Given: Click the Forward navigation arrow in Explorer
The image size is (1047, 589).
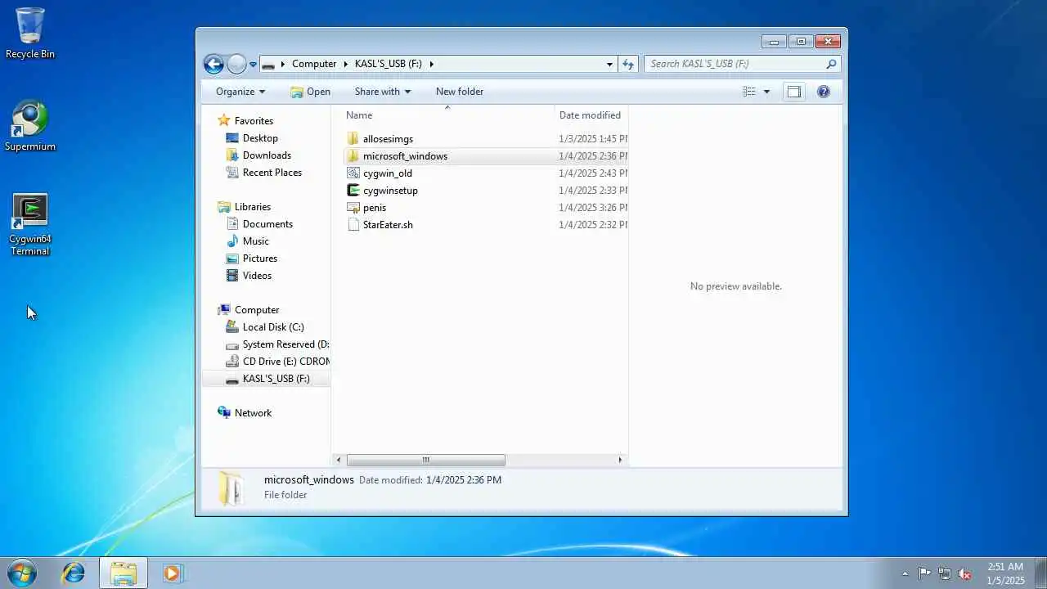Looking at the screenshot, I should click(236, 64).
